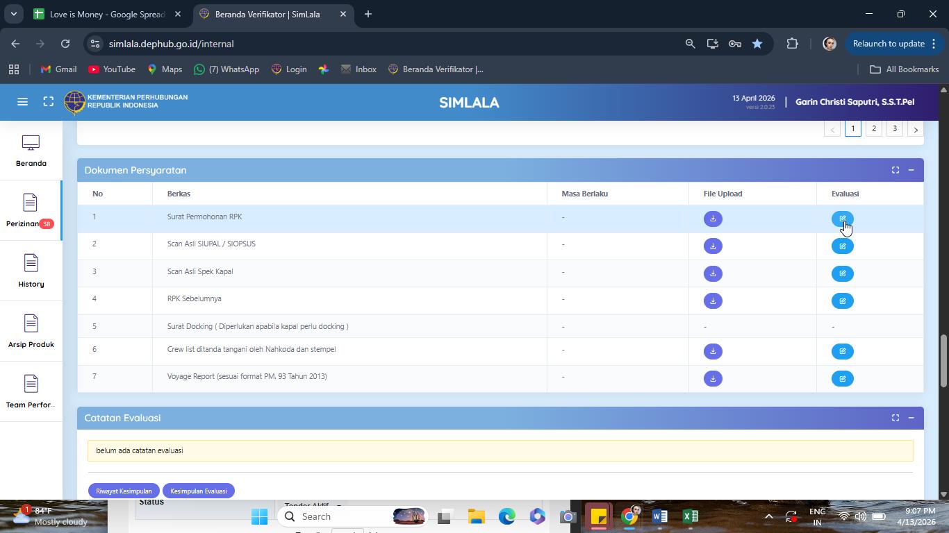This screenshot has width=949, height=533.
Task: Open evaluation for Voyage Report
Action: tap(843, 379)
